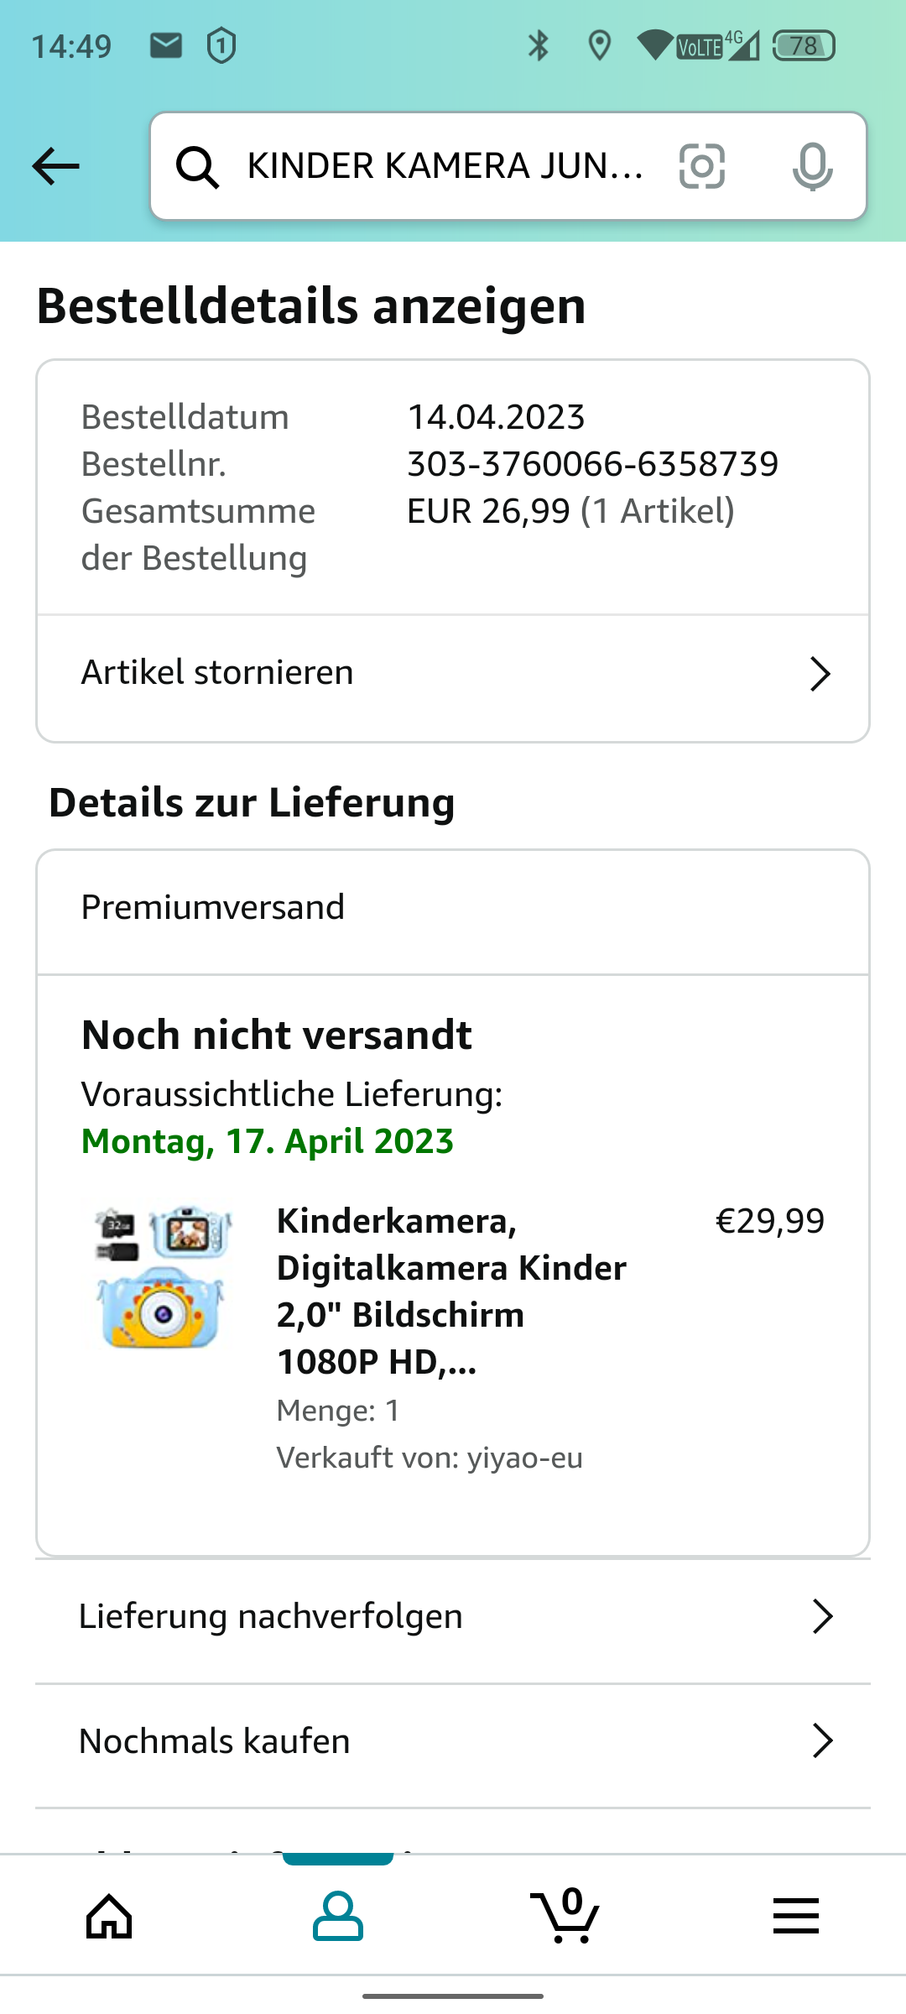906x2014 pixels.
Task: Open the account profile tab
Action: 338,1917
